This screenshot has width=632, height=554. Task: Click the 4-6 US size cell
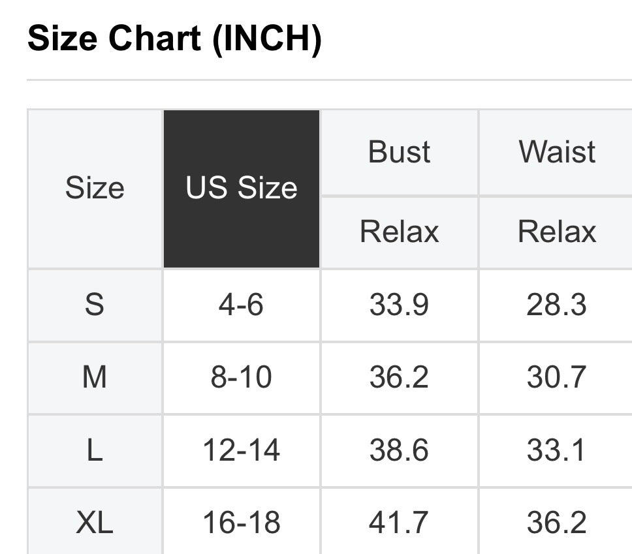[x=242, y=305]
